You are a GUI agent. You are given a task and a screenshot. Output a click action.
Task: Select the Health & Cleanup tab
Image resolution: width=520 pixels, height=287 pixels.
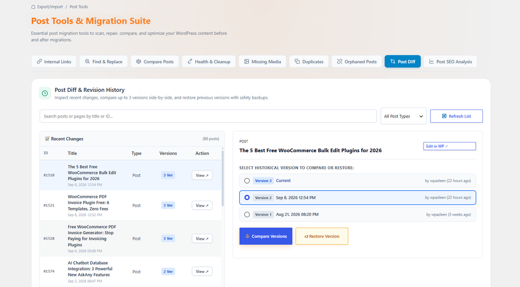209,61
